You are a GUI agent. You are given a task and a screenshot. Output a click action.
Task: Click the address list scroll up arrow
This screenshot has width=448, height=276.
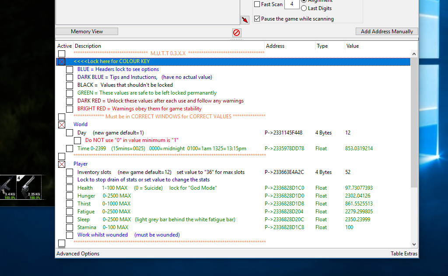(x=414, y=54)
